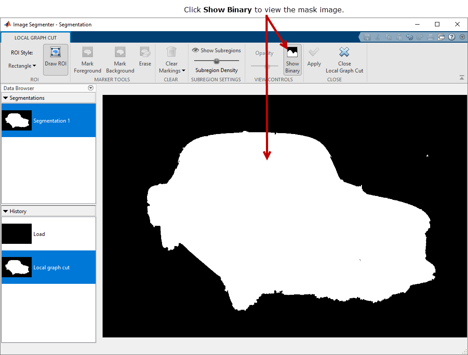Select the Mark Foreground tool
Screen dimensions: 468x355
(88, 60)
